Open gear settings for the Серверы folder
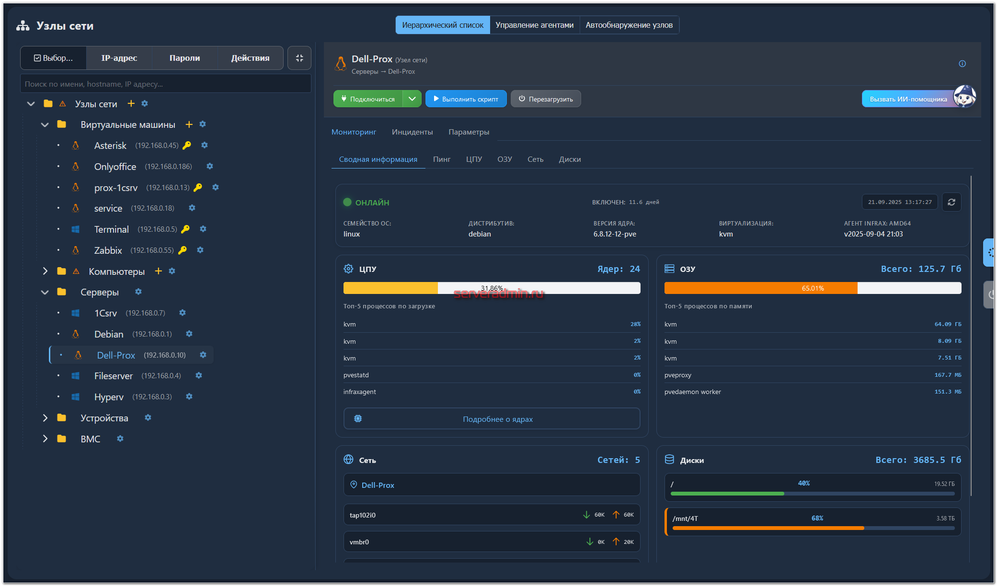This screenshot has height=586, width=997. coord(138,292)
